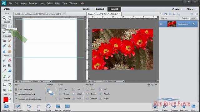Select the Sponge tool
This screenshot has height=112, width=200.
10,51
